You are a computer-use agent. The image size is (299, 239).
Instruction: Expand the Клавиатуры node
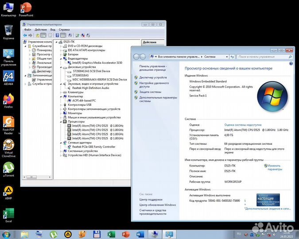(x=61, y=92)
